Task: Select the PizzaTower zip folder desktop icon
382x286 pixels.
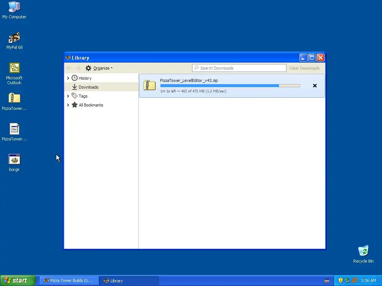Action: click(14, 102)
